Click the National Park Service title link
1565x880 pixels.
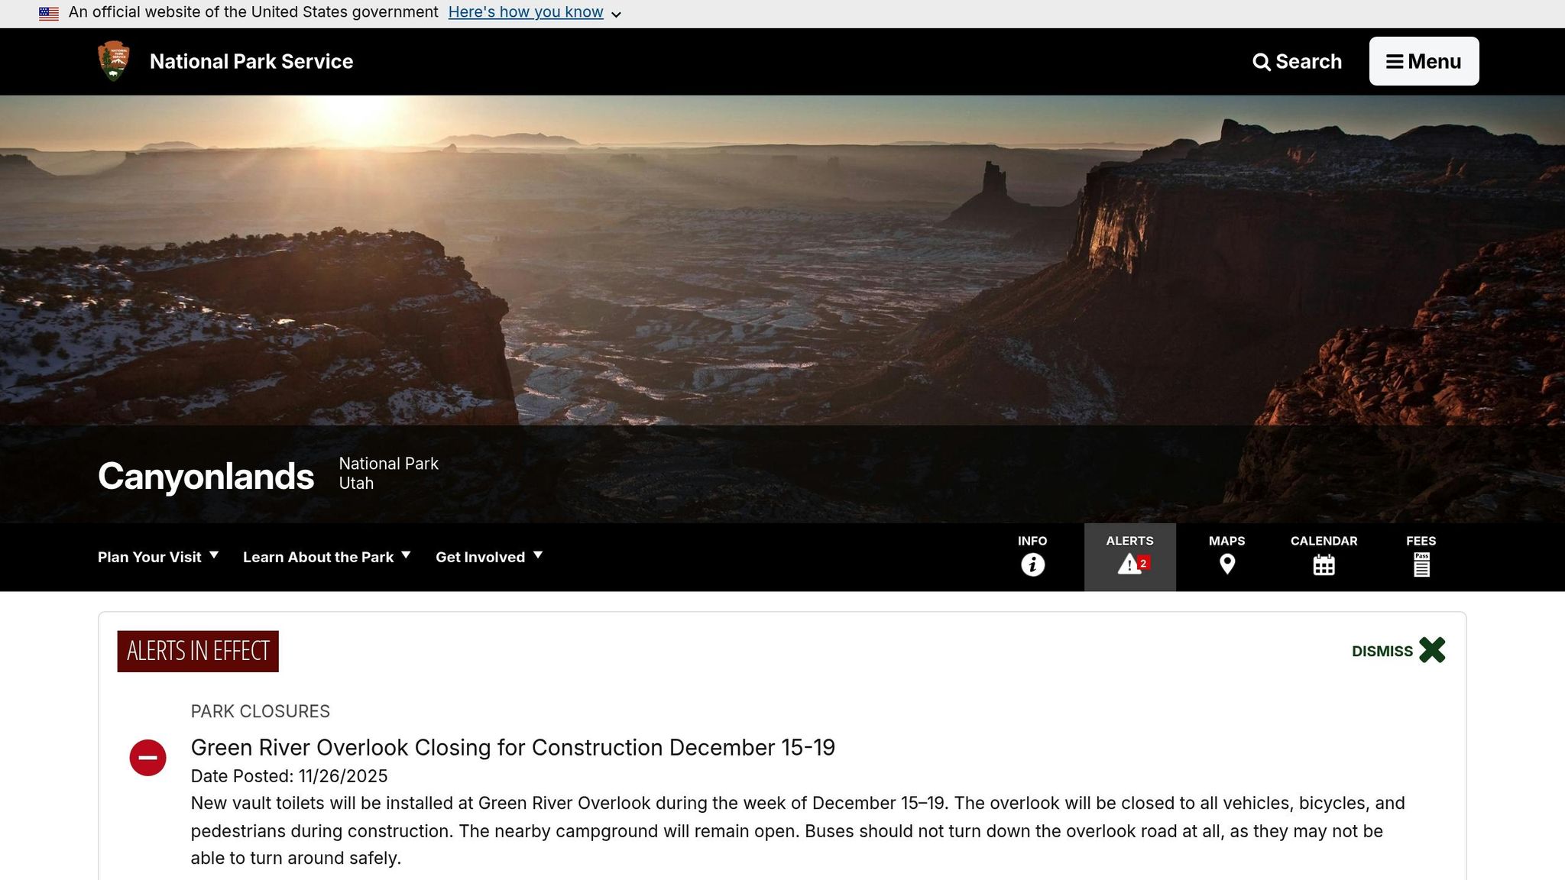point(251,61)
